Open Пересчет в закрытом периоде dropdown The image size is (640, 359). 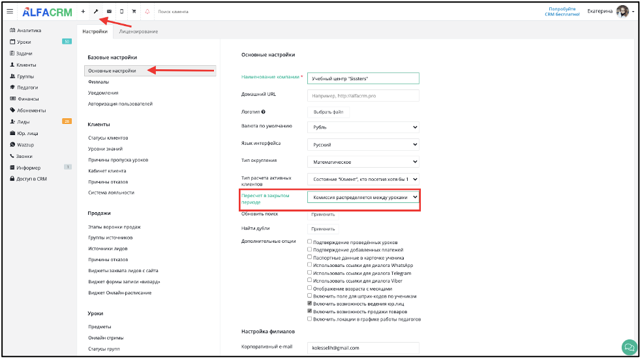point(363,197)
